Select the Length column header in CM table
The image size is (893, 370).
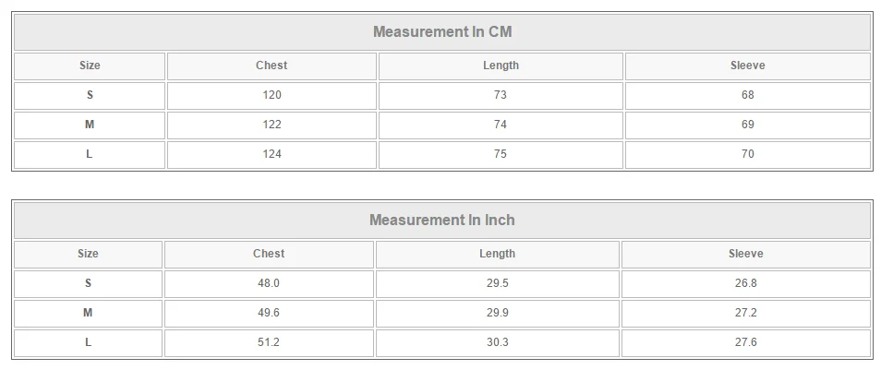pos(501,66)
